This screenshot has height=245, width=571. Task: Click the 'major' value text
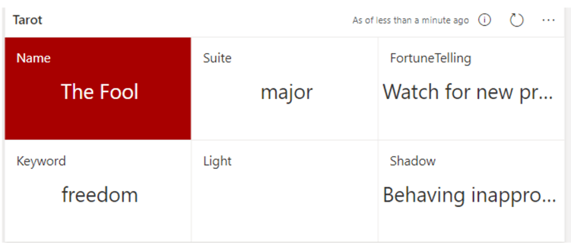[286, 92]
